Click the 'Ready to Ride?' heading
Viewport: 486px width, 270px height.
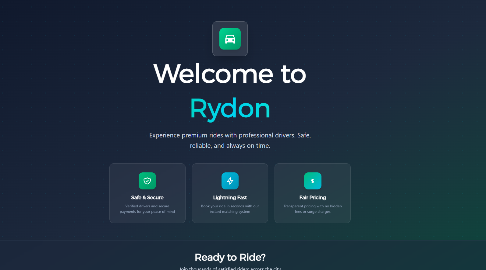click(x=230, y=257)
